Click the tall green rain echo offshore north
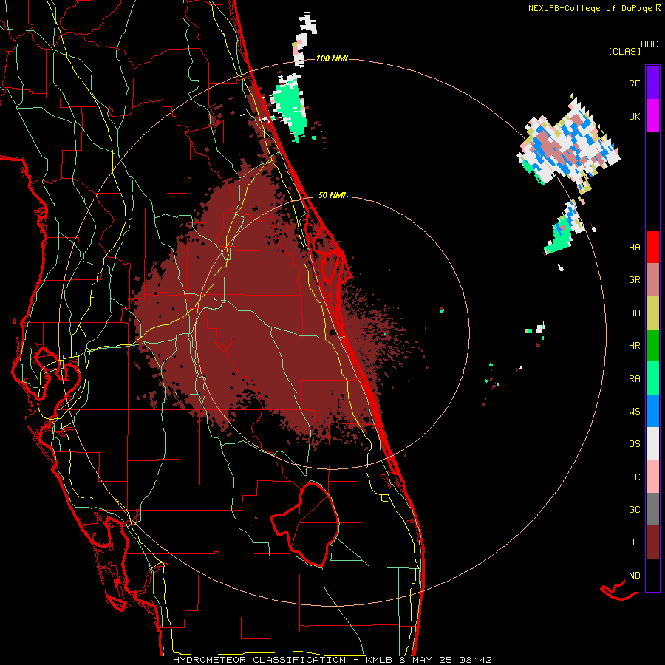This screenshot has width=665, height=665. click(x=290, y=108)
